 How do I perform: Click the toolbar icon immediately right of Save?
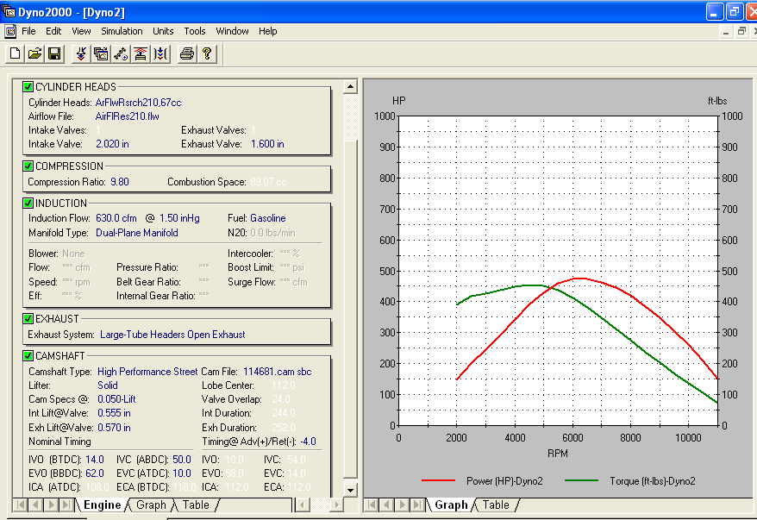[x=81, y=54]
